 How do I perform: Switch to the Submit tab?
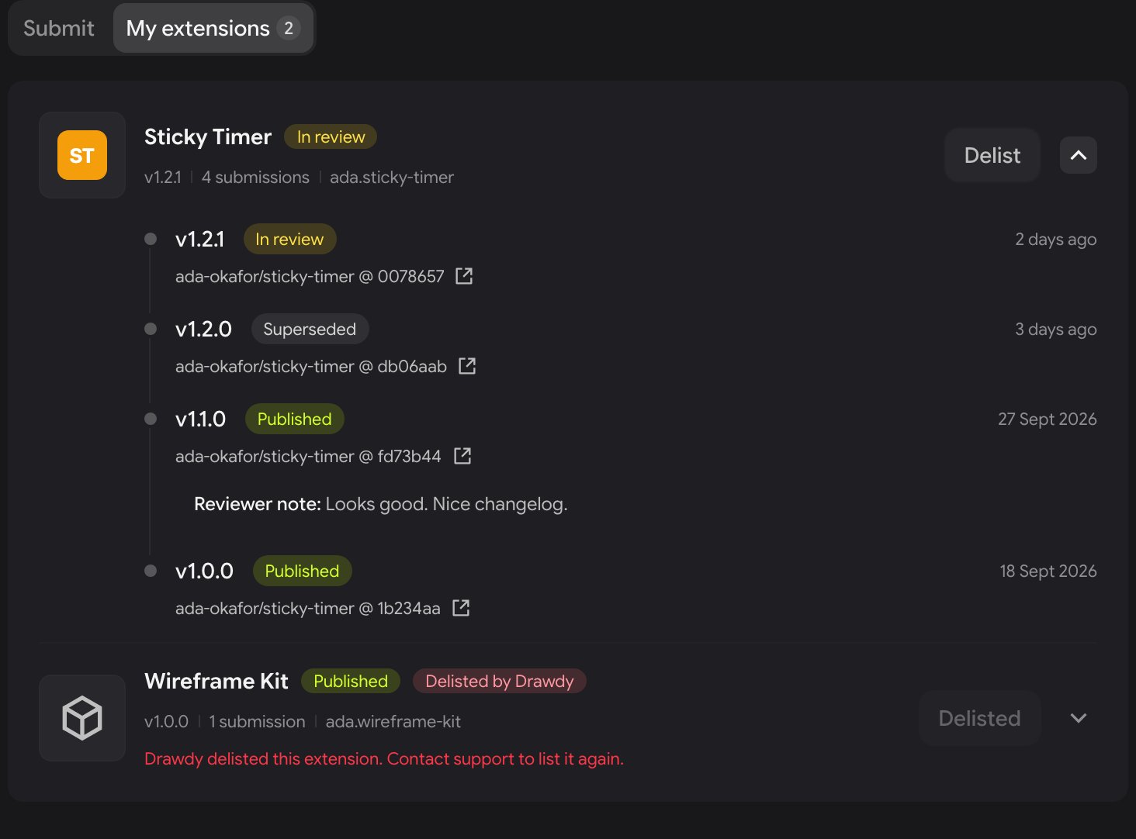tap(59, 28)
